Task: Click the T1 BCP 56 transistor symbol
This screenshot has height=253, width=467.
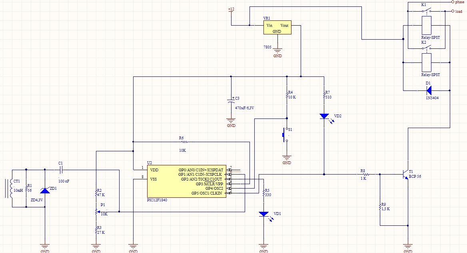Action: tap(406, 174)
